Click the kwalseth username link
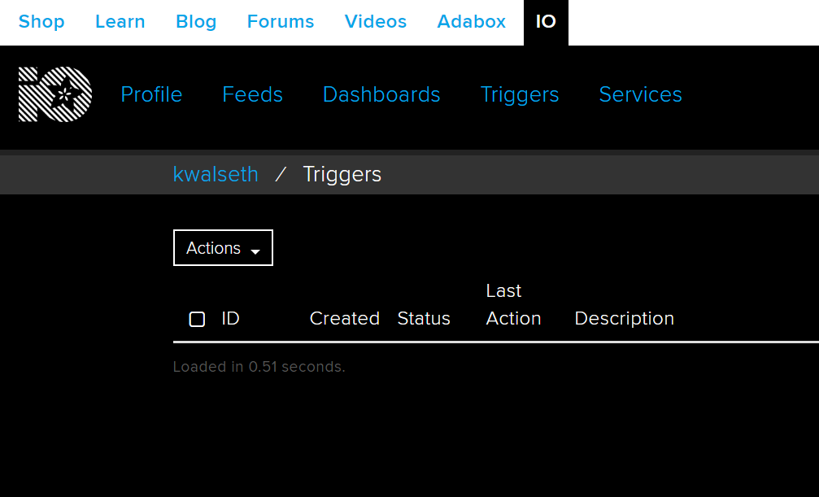Screen dimensions: 819x497 pyautogui.click(x=216, y=174)
